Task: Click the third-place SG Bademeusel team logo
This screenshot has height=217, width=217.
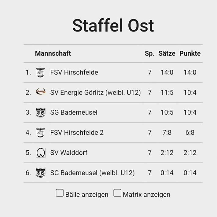Action: (40, 112)
